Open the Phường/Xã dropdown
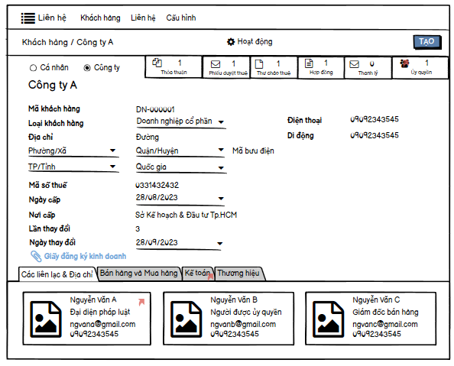This screenshot has height=366, width=454. (x=113, y=151)
